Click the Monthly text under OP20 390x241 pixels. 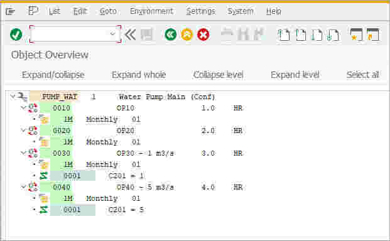pyautogui.click(x=102, y=142)
